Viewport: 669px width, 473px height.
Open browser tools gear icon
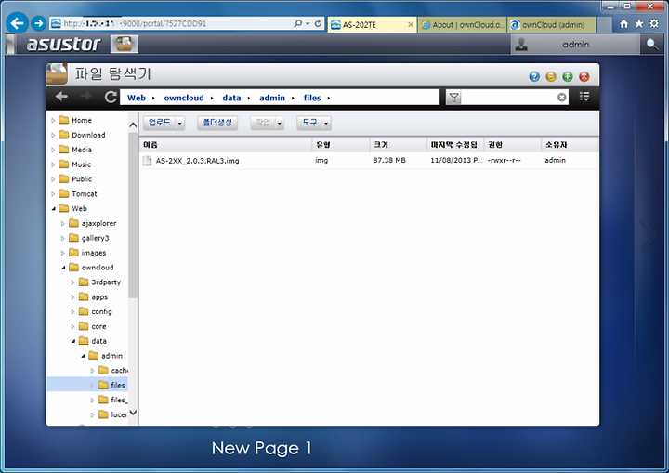point(654,23)
